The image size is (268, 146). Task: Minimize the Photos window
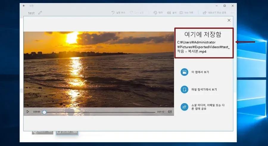[216, 6]
